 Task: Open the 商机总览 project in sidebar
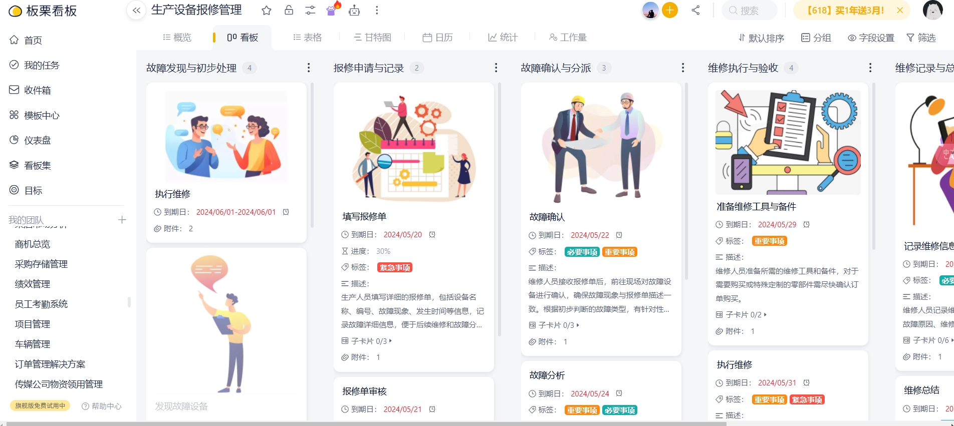click(x=33, y=244)
